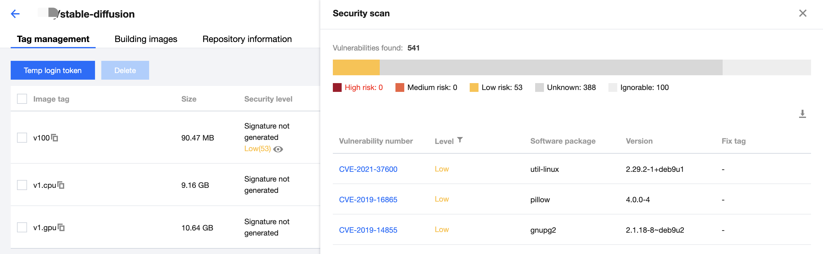Copy the v1.gpu image tag
Image resolution: width=823 pixels, height=254 pixels.
[61, 228]
